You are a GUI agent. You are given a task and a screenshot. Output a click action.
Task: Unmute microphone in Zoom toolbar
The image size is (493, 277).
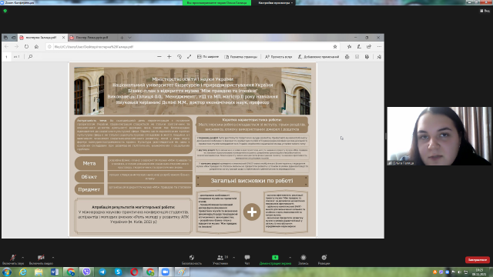tap(13, 259)
